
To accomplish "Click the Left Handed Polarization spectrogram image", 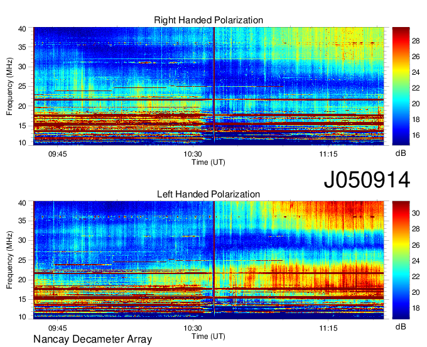I will 208,260.
